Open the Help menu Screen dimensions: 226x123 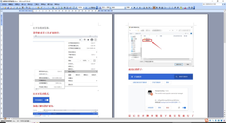57,4
